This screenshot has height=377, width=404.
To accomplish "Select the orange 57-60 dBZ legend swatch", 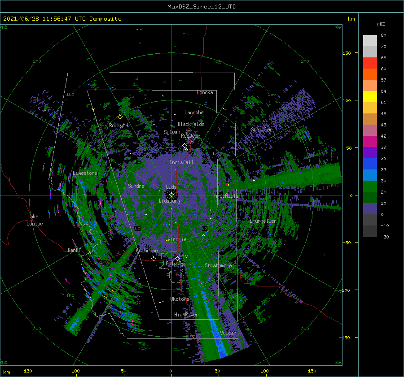I will coord(370,74).
